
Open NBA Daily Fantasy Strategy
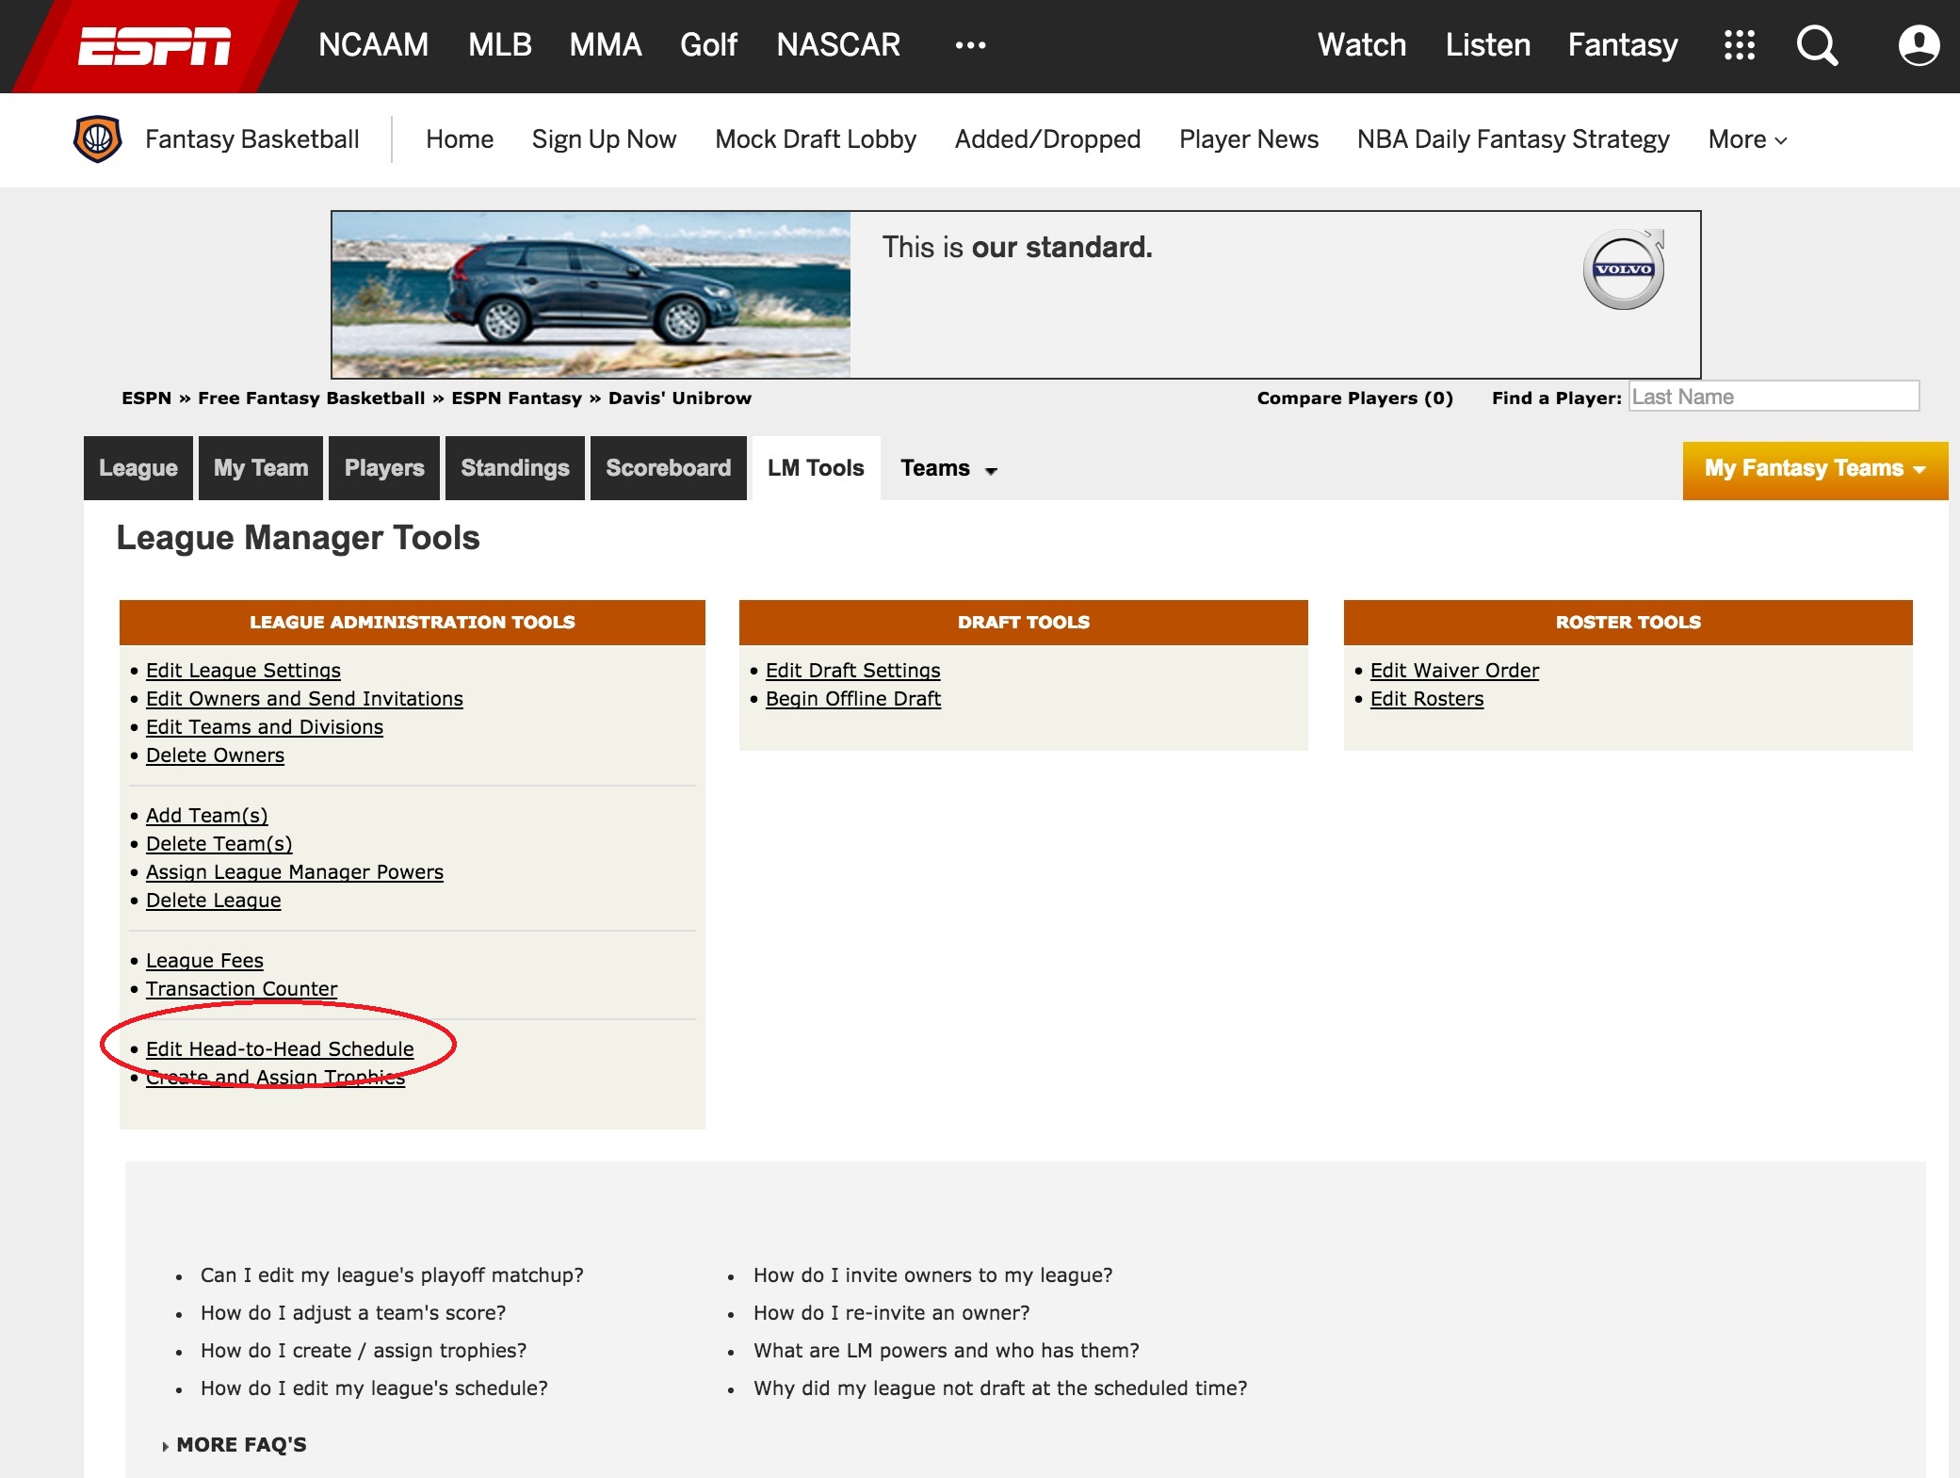coord(1514,139)
